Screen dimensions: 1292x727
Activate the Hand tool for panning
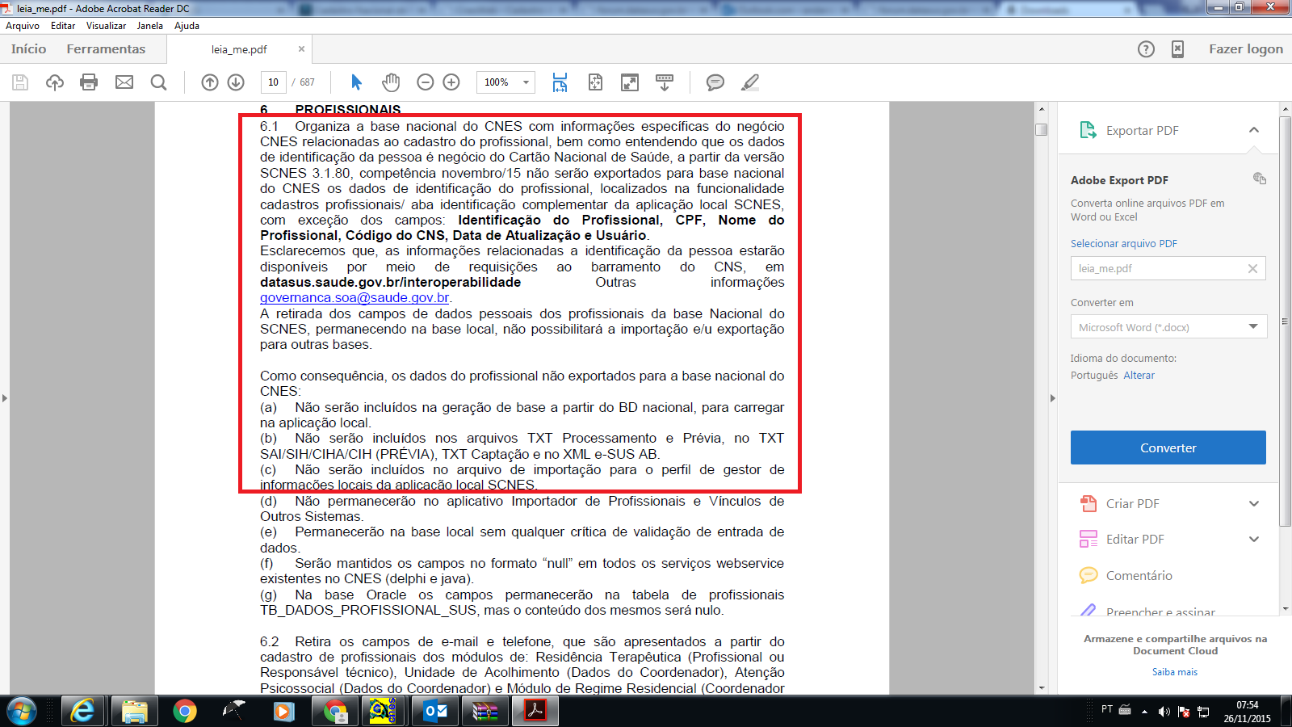coord(390,82)
